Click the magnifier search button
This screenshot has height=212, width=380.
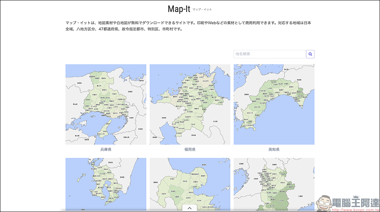(310, 54)
